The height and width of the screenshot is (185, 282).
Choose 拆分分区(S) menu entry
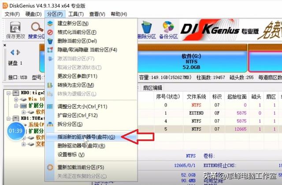tap(91, 124)
